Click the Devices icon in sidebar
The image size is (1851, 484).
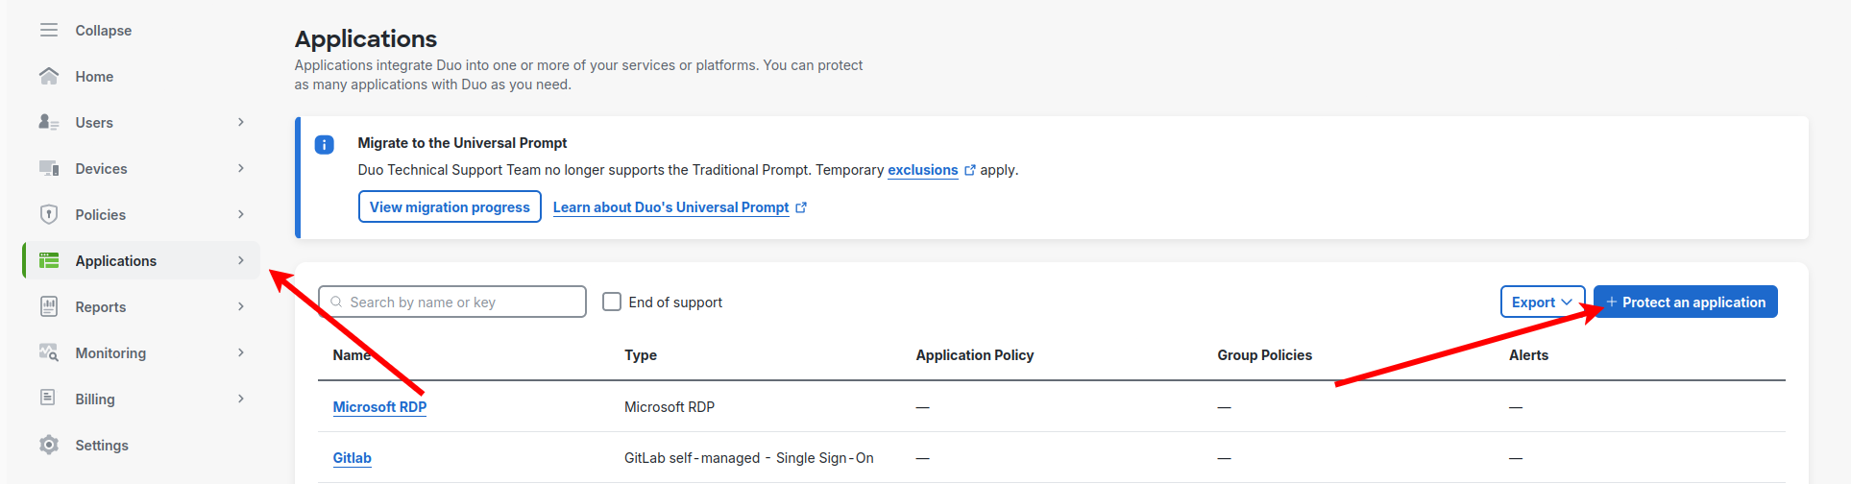(x=49, y=169)
